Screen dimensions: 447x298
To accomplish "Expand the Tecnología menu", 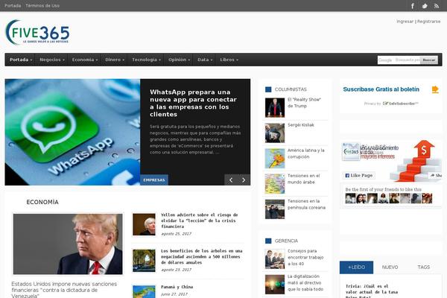I will 146,60.
